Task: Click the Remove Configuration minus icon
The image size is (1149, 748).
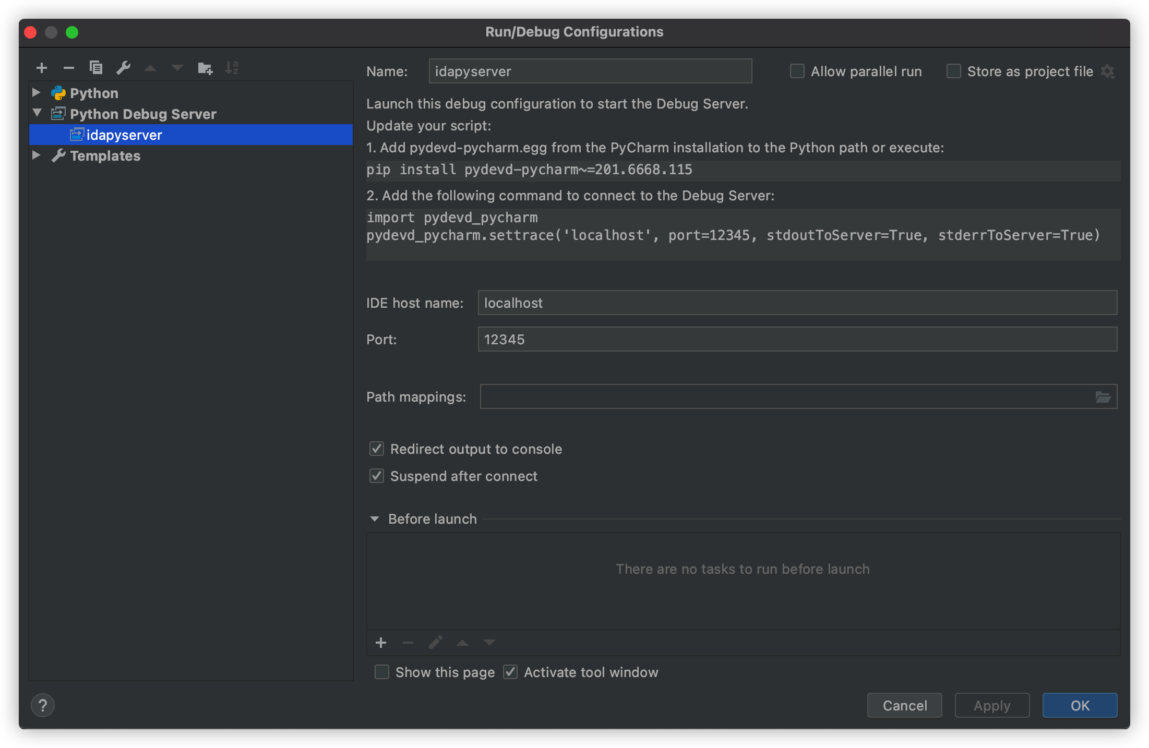Action: [x=69, y=68]
